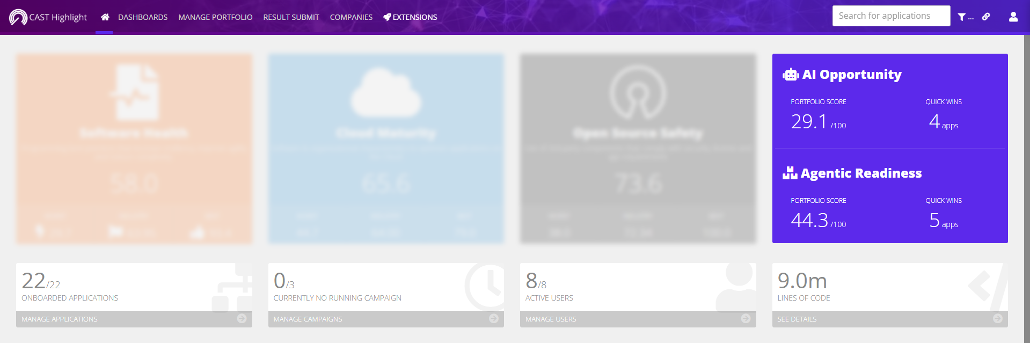Click the CAST Highlight logo
Viewport: 1030px width, 343px height.
point(48,17)
